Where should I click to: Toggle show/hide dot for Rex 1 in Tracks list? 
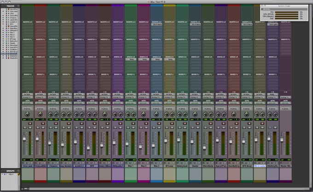tap(3, 33)
